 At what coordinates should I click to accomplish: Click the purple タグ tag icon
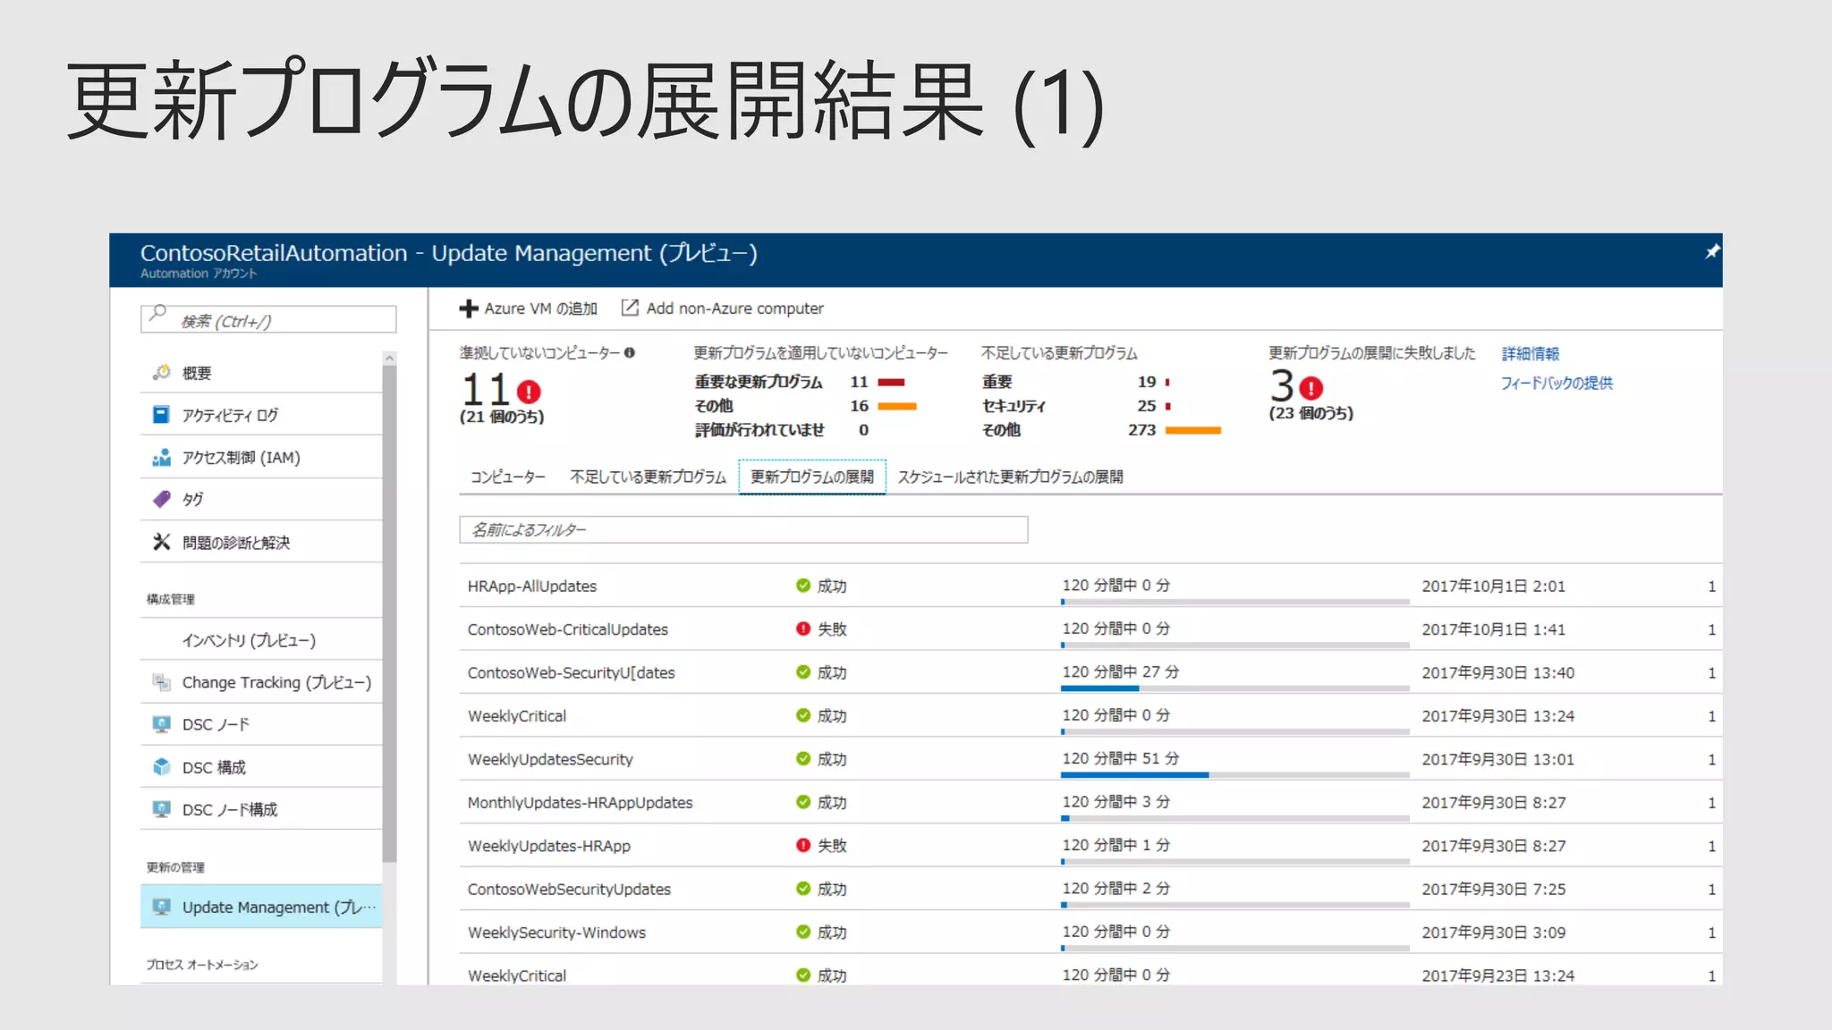(x=161, y=499)
